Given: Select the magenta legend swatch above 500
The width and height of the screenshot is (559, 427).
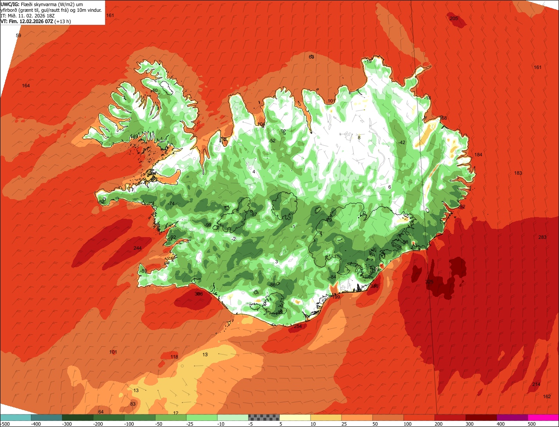Looking at the screenshot, I should 543,417.
